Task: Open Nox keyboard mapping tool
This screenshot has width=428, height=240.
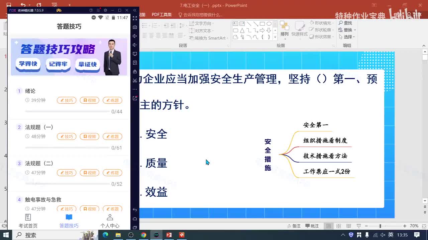Action: click(x=135, y=27)
